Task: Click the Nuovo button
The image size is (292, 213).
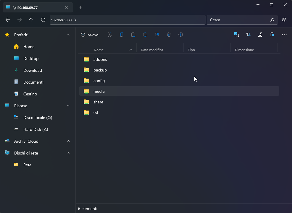Action: [90, 35]
